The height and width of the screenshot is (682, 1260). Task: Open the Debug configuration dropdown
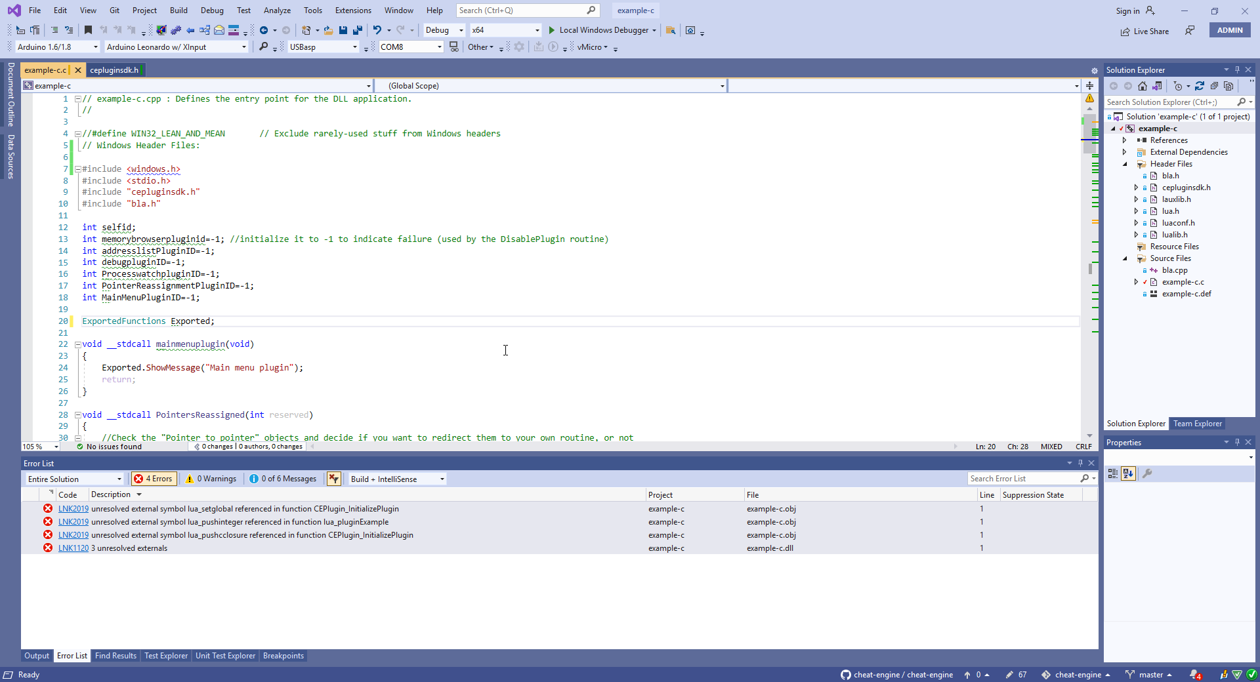[444, 30]
